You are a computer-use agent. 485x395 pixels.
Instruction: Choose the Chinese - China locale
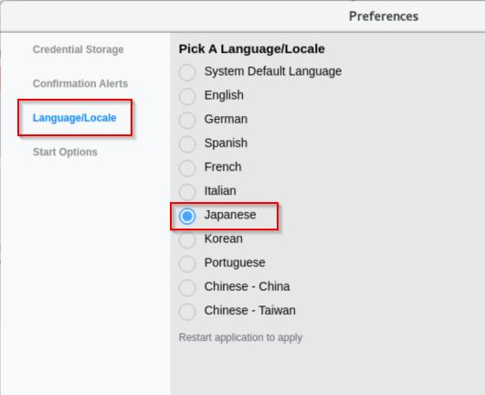click(x=187, y=288)
